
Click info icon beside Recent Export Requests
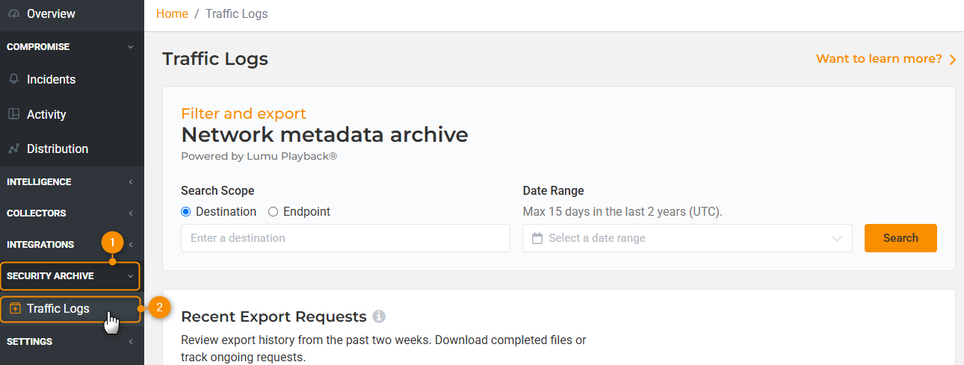click(379, 316)
